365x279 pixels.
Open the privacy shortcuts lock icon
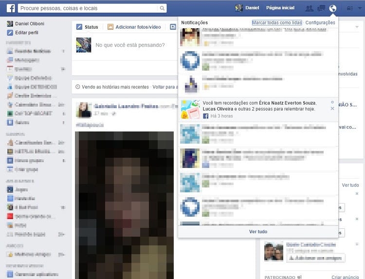350,8
